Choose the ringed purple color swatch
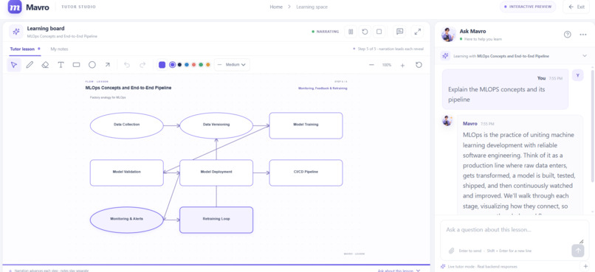The height and width of the screenshot is (272, 595). tap(172, 65)
